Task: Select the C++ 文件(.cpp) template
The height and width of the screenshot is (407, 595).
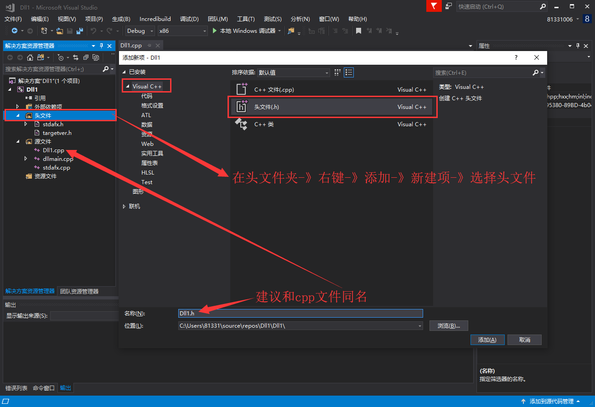Action: click(331, 90)
